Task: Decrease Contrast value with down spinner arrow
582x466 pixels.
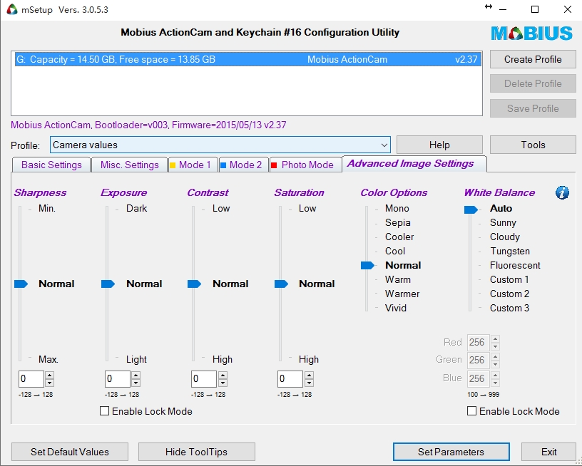Action: pos(223,383)
